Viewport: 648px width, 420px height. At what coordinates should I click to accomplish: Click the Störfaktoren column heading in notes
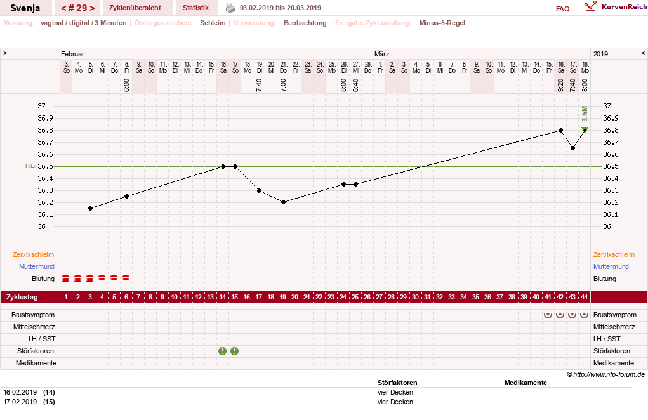coord(397,383)
